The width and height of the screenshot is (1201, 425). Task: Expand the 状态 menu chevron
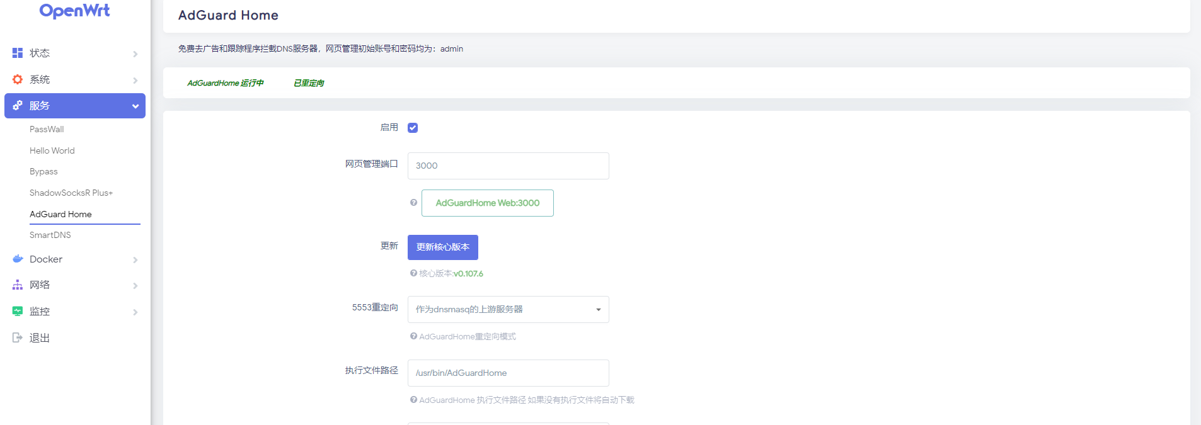point(135,54)
